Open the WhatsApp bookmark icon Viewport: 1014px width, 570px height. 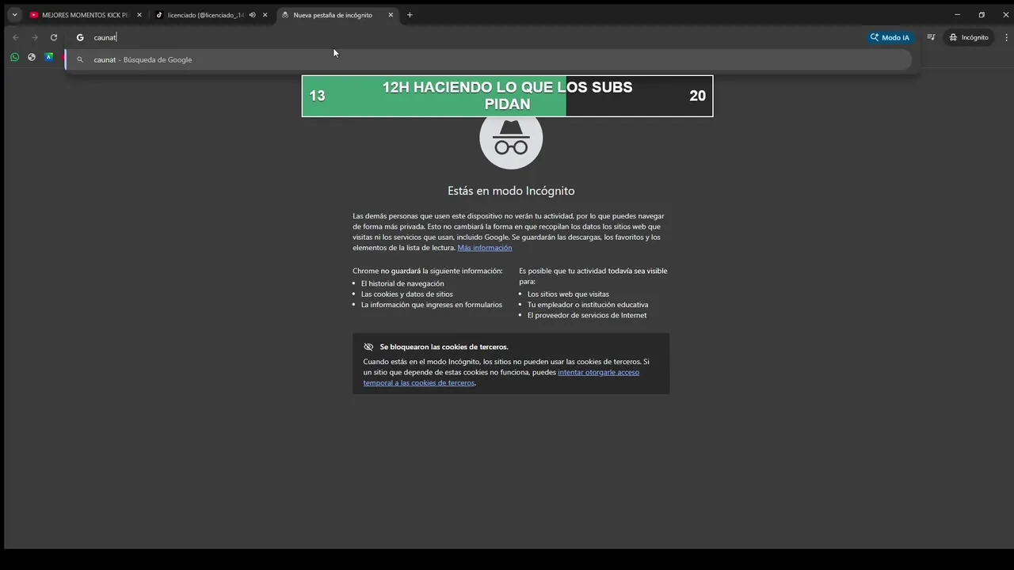14,57
